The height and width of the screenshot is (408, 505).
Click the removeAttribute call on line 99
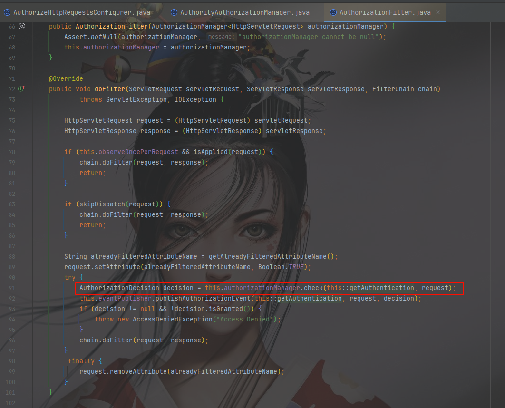click(138, 371)
